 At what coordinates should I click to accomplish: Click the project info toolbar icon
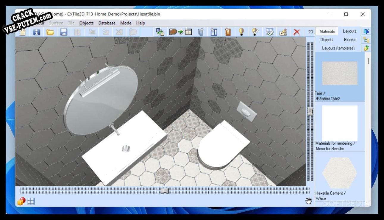tap(36, 32)
